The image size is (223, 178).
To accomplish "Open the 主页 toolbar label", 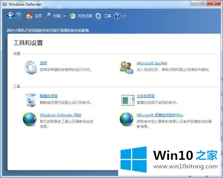I will 38,16.
